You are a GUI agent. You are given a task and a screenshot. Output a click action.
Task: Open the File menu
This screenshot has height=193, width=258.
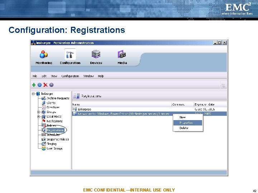click(35, 76)
